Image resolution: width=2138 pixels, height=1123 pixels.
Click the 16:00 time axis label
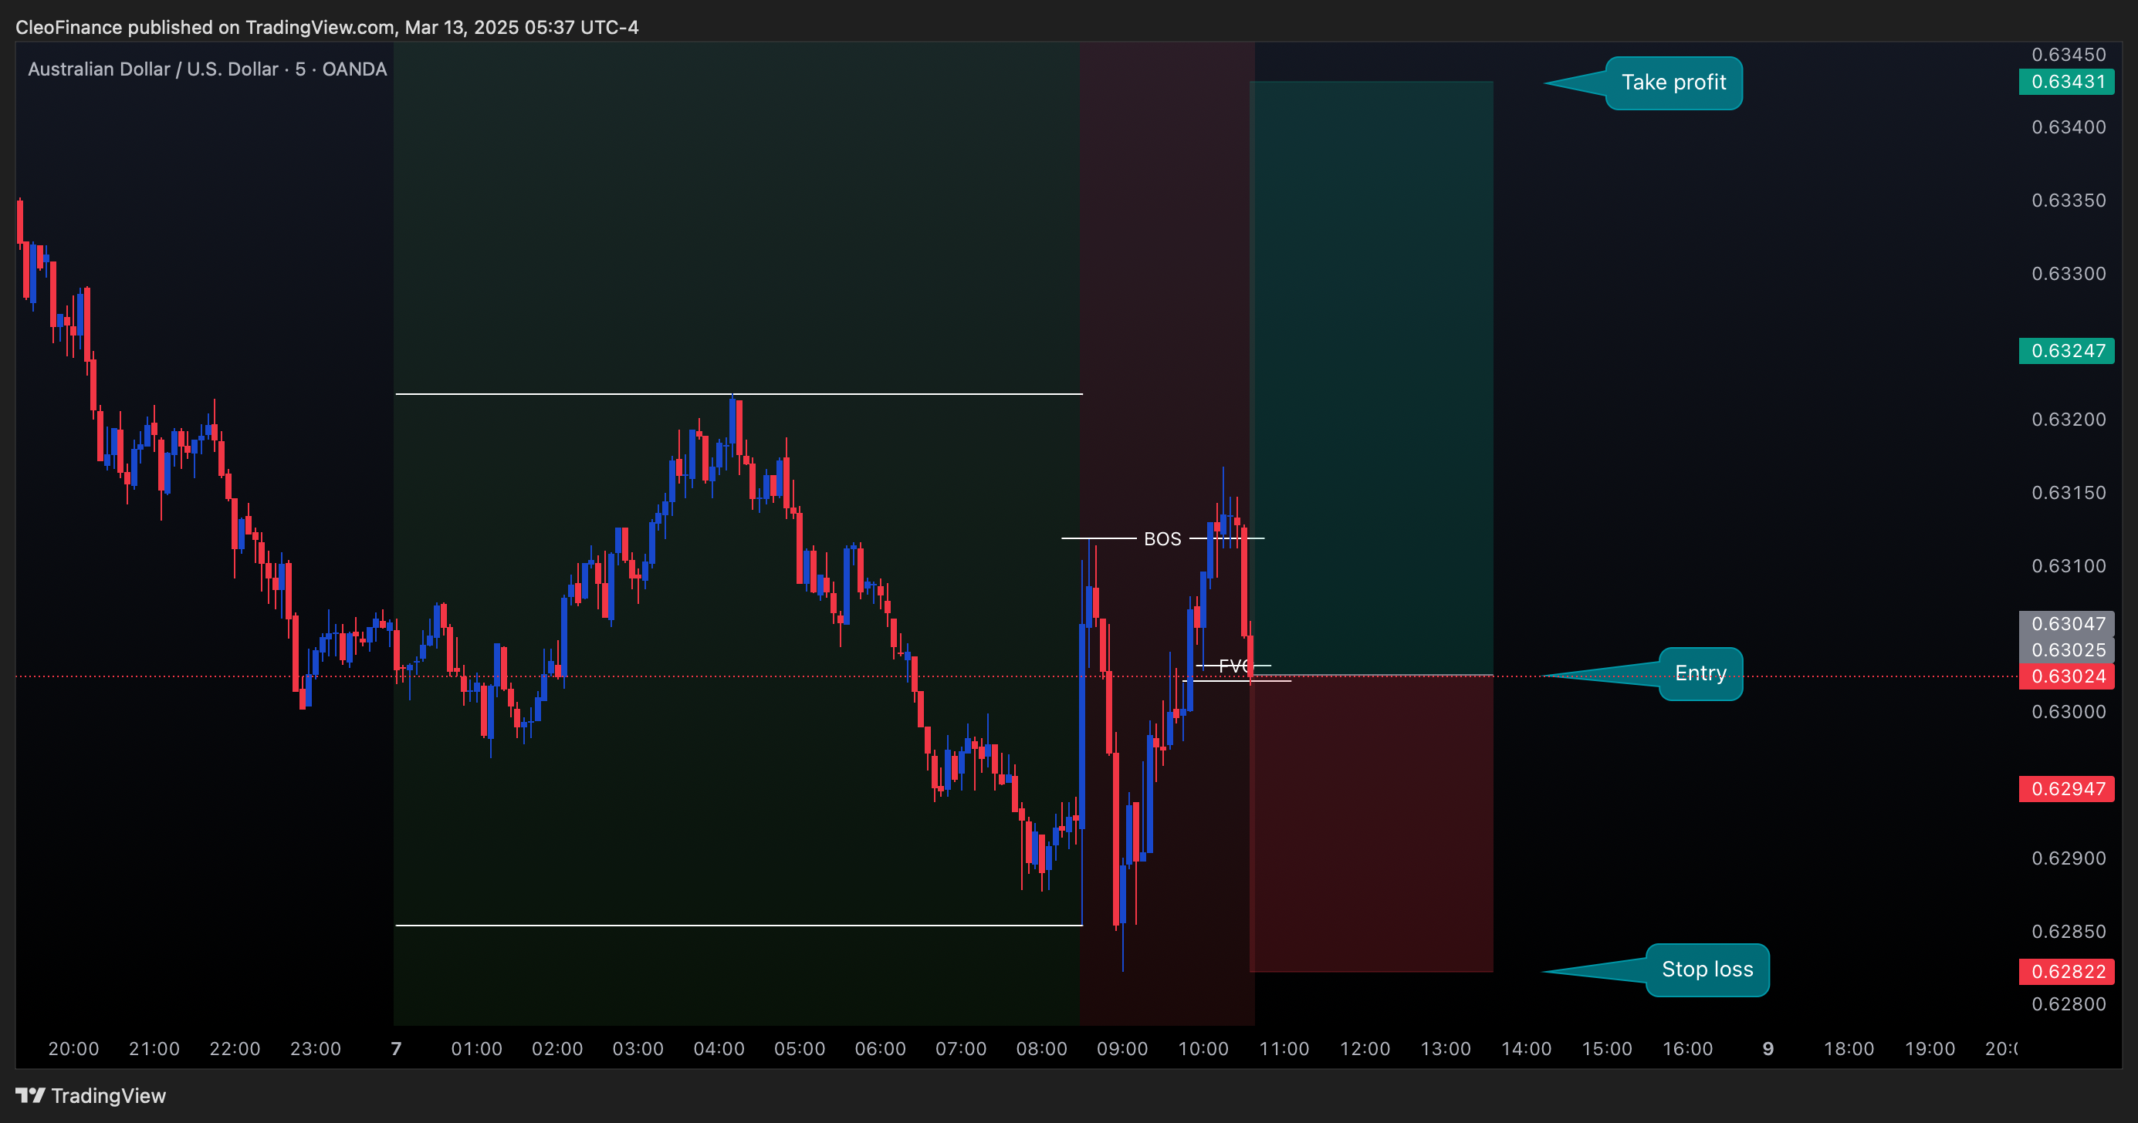(x=1687, y=1049)
